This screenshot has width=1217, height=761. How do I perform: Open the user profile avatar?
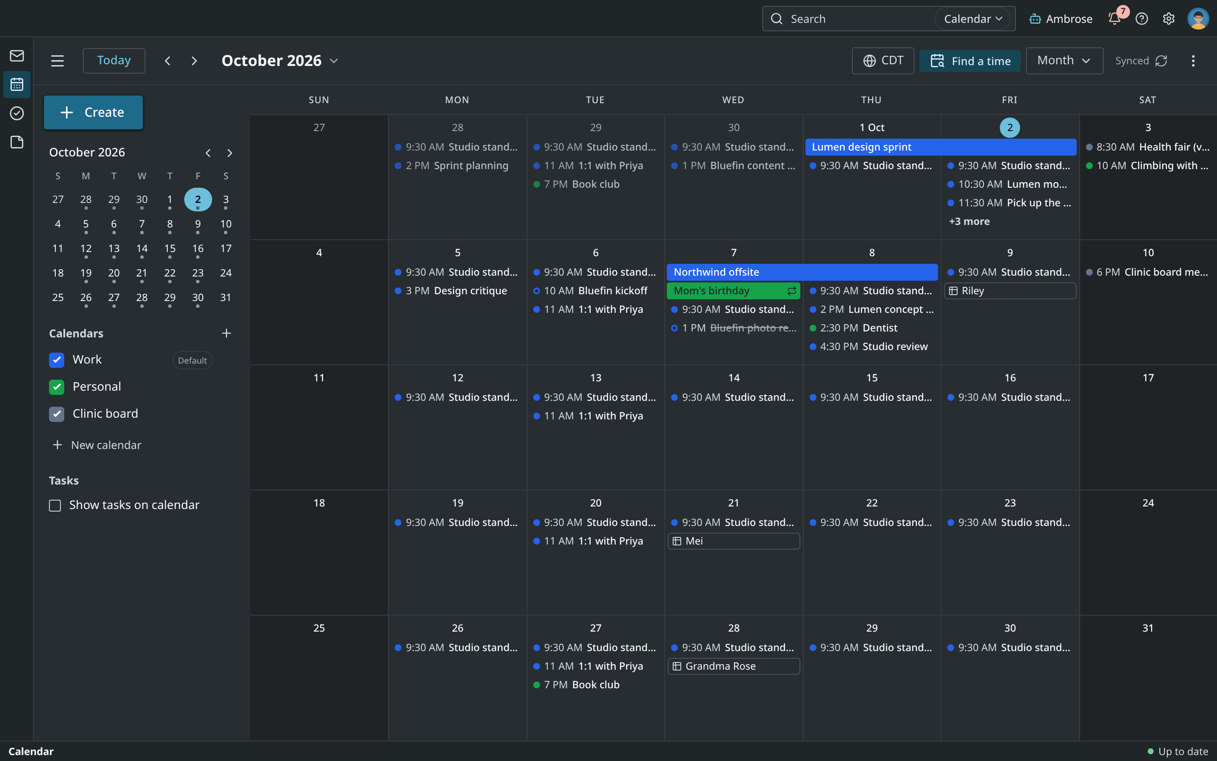1198,19
